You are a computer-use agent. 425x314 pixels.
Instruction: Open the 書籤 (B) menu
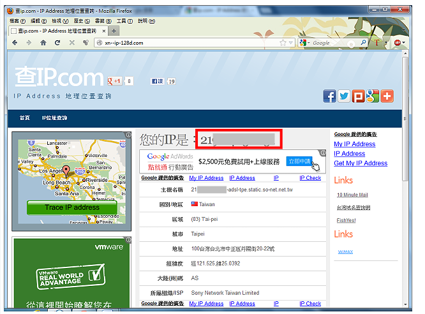(103, 21)
